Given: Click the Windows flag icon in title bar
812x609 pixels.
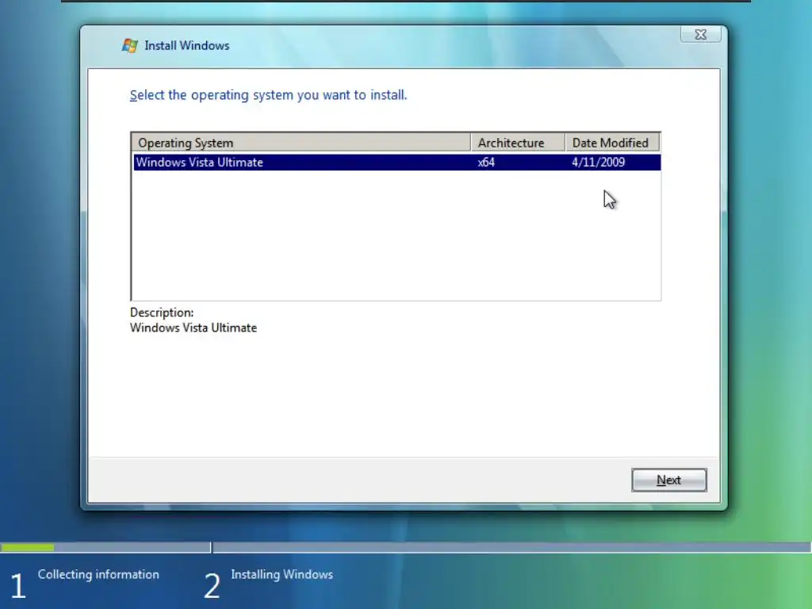Looking at the screenshot, I should [130, 45].
